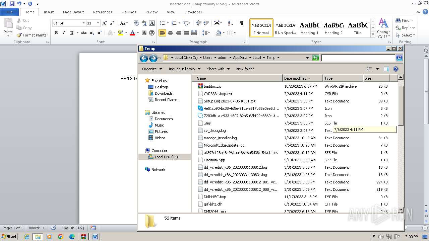This screenshot has height=241, width=429.
Task: Apply paragraph shading color
Action: [219, 33]
